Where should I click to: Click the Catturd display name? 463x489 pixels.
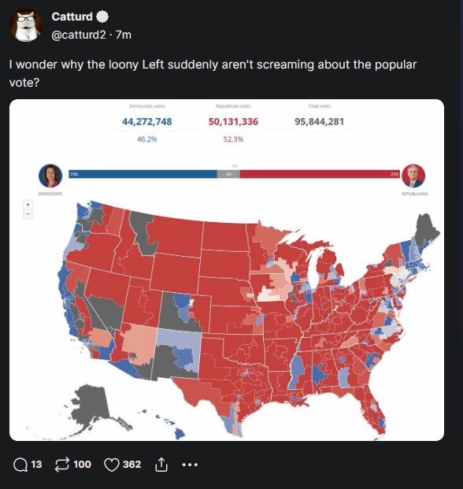pos(72,17)
